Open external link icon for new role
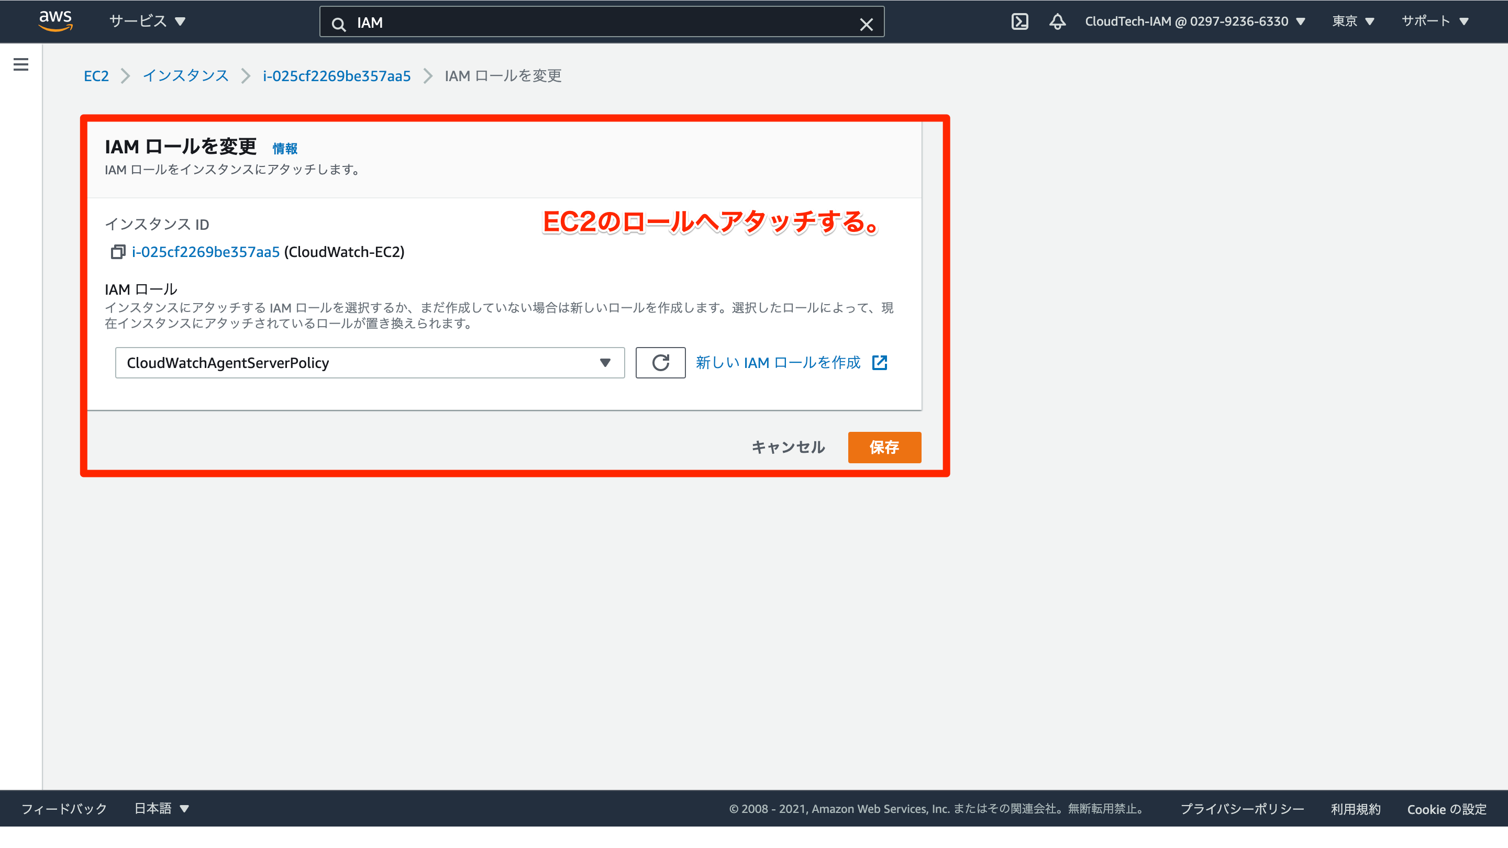Screen dimensions: 1508x848 [x=879, y=363]
